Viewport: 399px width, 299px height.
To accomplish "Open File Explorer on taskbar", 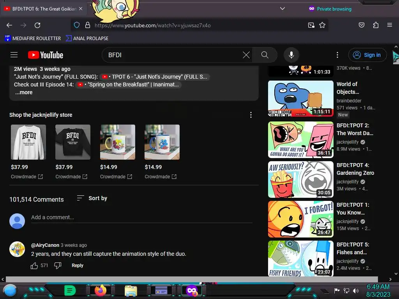I will 131,291.
